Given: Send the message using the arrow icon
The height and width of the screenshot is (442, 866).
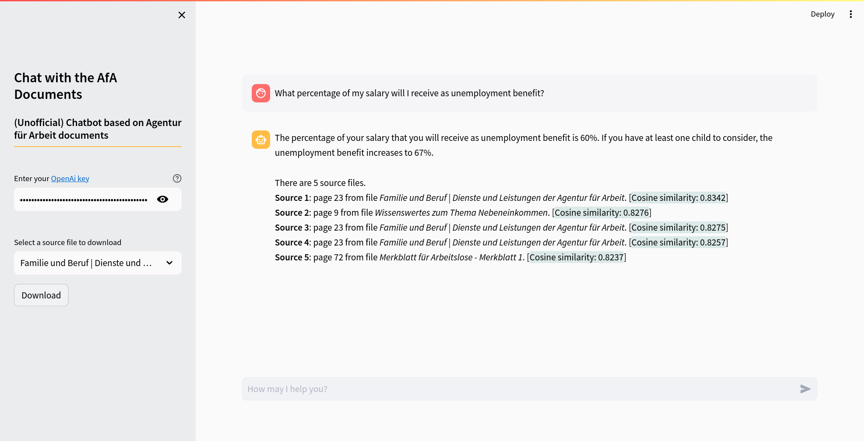Looking at the screenshot, I should tap(805, 389).
